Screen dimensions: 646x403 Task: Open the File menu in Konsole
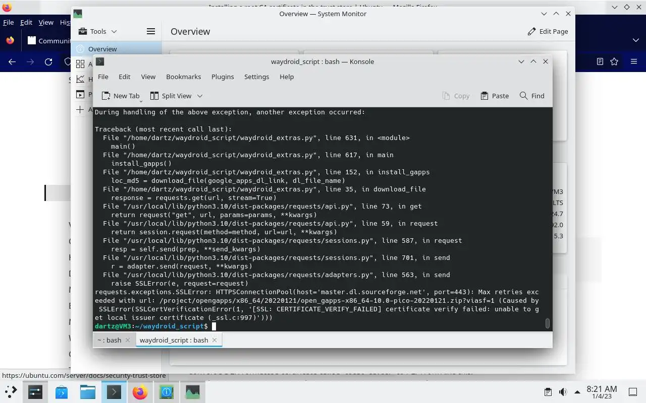coord(103,77)
